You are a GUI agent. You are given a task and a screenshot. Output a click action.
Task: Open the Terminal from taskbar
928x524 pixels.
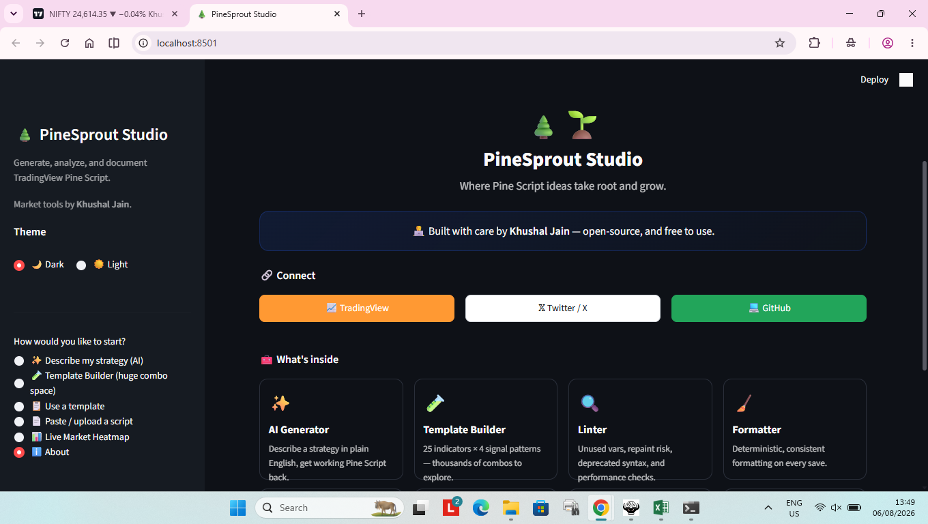coord(691,508)
